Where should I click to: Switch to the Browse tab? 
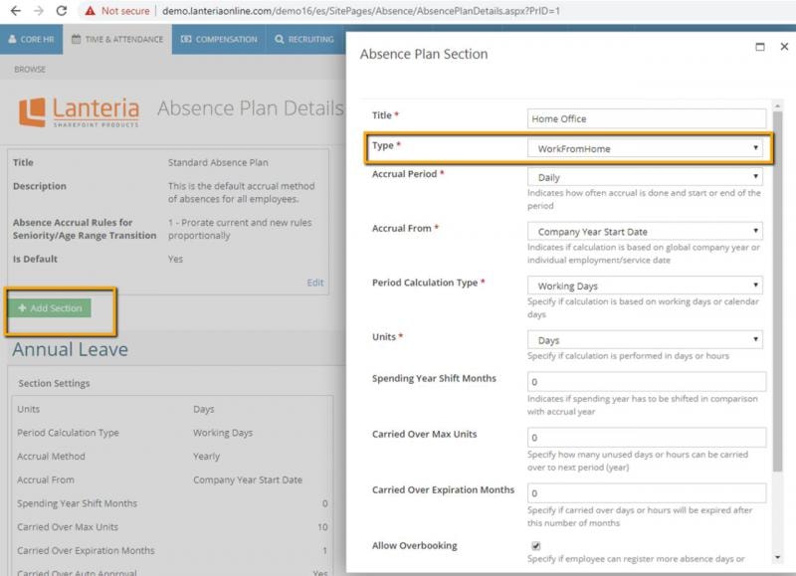30,69
